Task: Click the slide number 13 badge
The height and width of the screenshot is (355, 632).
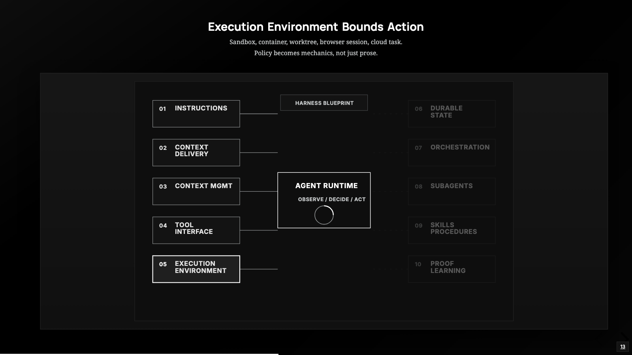Action: 623,347
